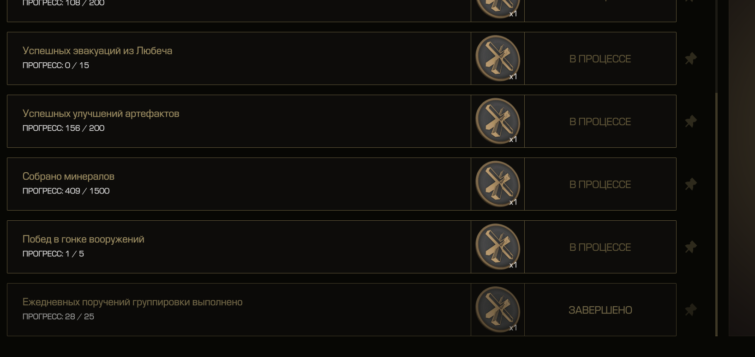Viewport: 755px width, 357px height.
Task: Click reward token for Собрано минералов
Action: pos(497,184)
